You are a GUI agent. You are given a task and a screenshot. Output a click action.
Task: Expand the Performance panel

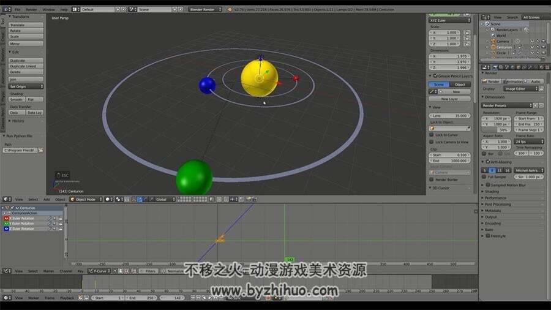(495, 198)
